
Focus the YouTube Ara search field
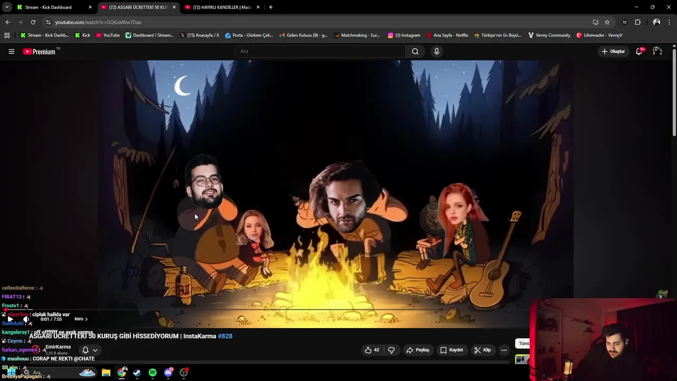tap(320, 51)
